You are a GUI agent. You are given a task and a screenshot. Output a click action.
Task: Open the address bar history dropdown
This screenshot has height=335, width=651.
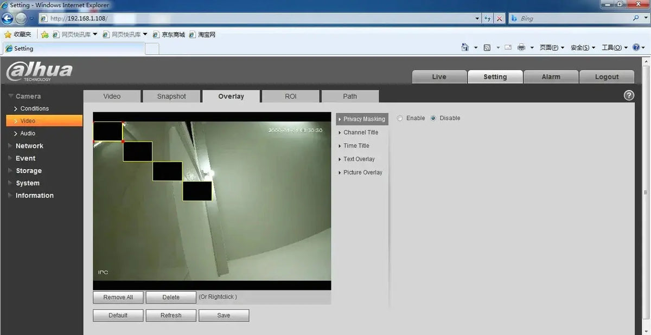(x=477, y=18)
